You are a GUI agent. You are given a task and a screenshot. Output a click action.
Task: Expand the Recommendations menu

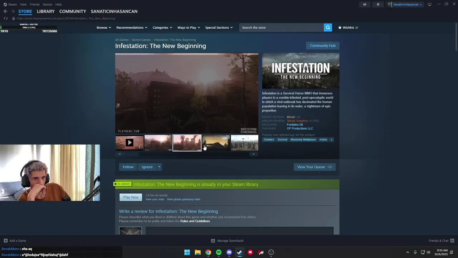(x=132, y=28)
